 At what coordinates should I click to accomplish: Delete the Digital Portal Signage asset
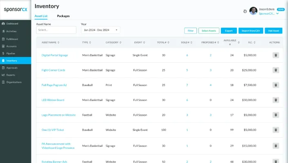276,55
